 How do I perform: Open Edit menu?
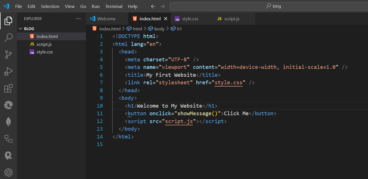31,7
